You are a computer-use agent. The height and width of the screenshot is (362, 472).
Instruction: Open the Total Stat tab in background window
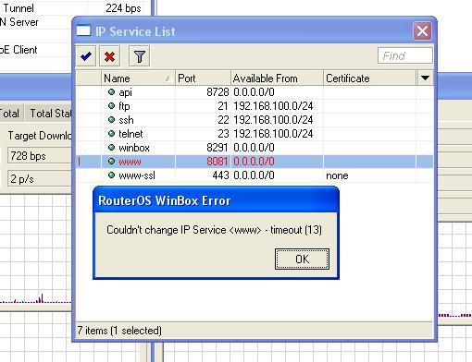point(49,113)
